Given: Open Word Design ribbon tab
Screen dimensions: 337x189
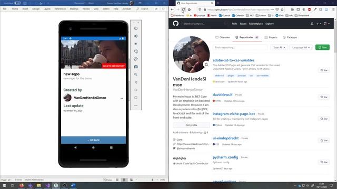Looking at the screenshot, I should coord(36,9).
